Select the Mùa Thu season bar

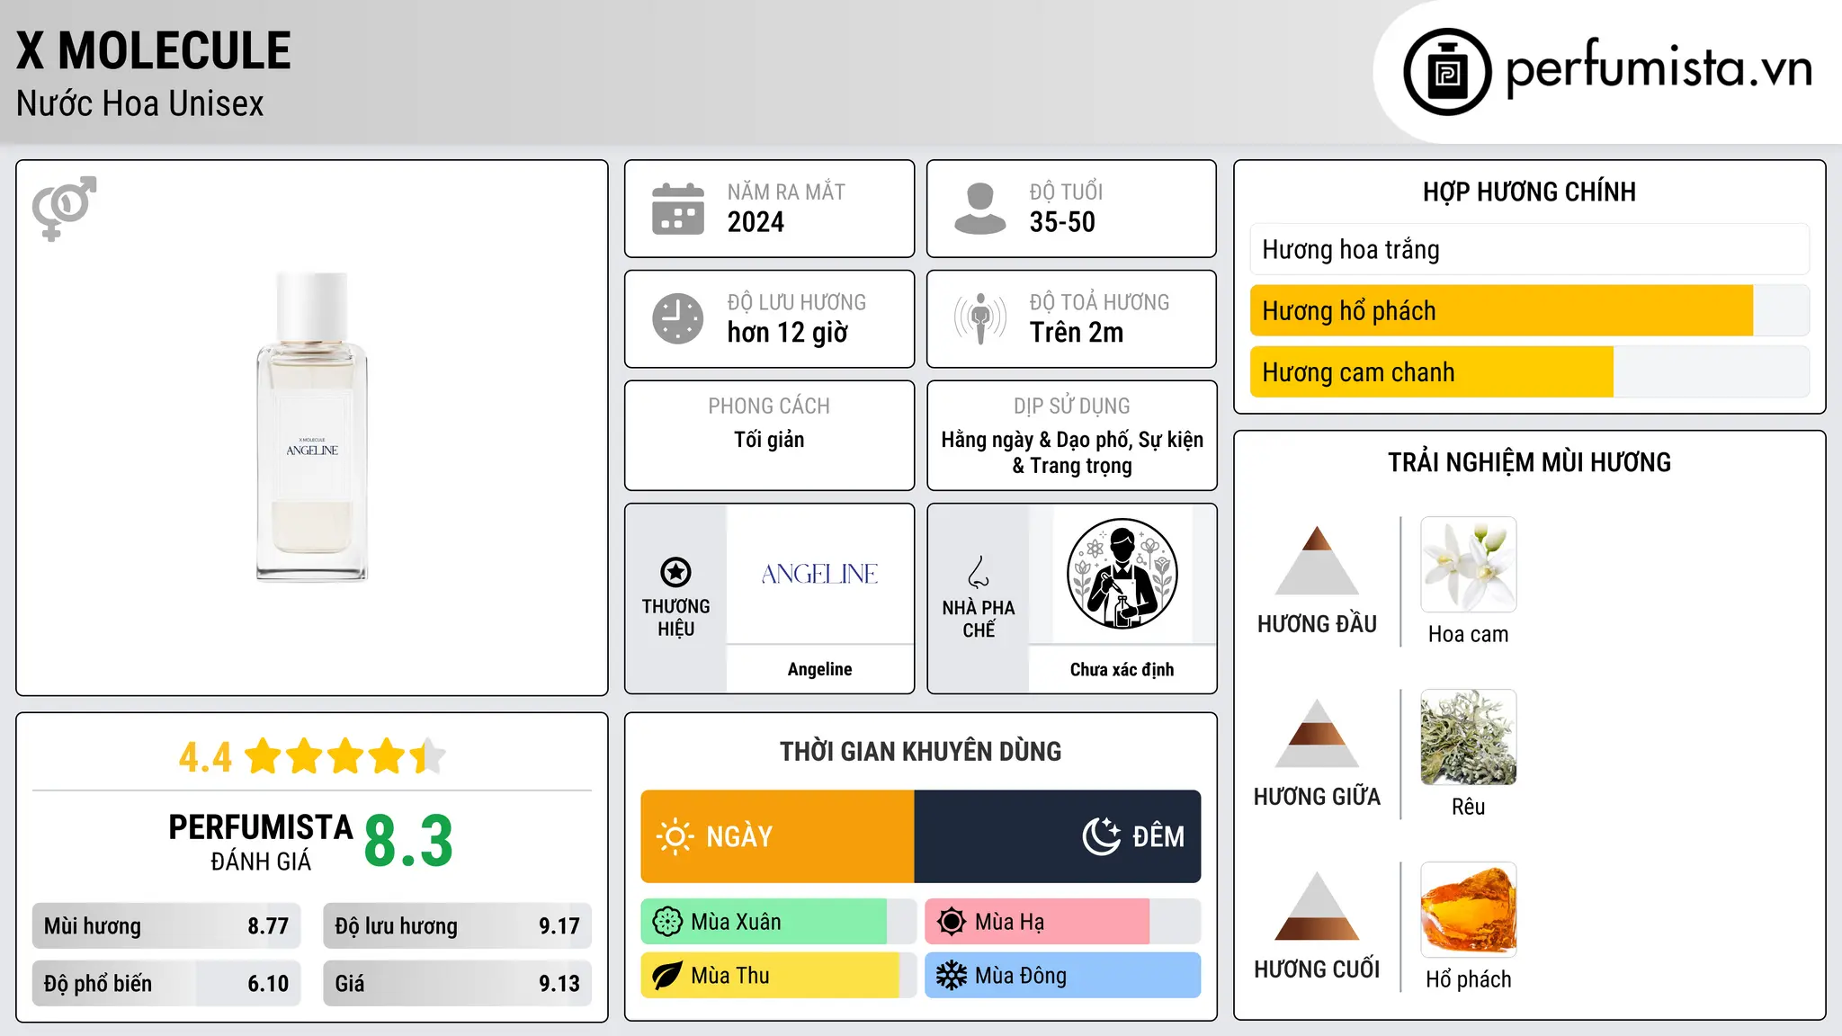[778, 976]
